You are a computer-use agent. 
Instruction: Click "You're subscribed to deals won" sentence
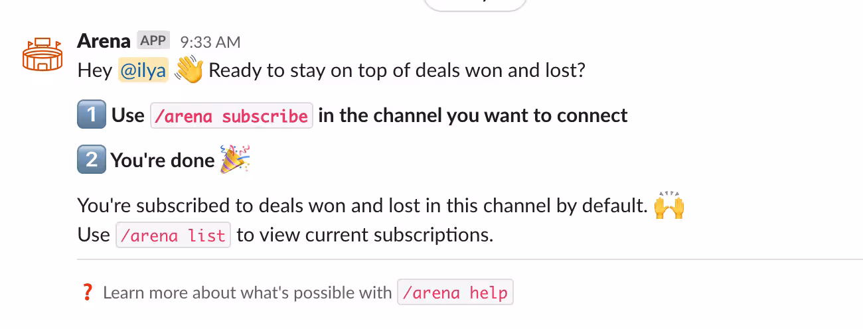362,206
